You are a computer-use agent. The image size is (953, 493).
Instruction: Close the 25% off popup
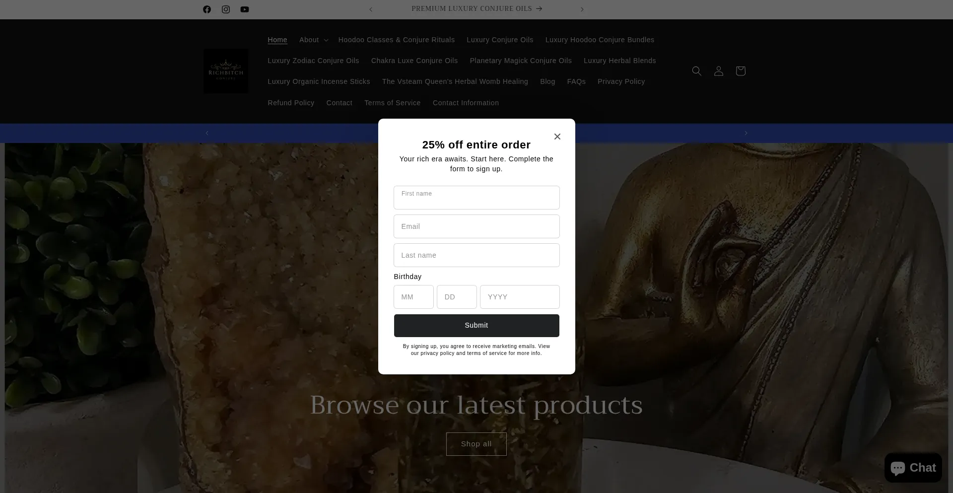pos(557,137)
